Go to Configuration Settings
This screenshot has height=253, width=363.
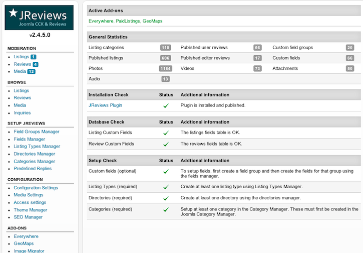pos(36,188)
